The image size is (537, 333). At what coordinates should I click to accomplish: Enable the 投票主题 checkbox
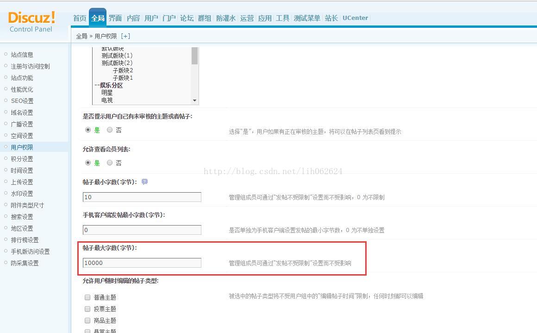click(x=87, y=309)
